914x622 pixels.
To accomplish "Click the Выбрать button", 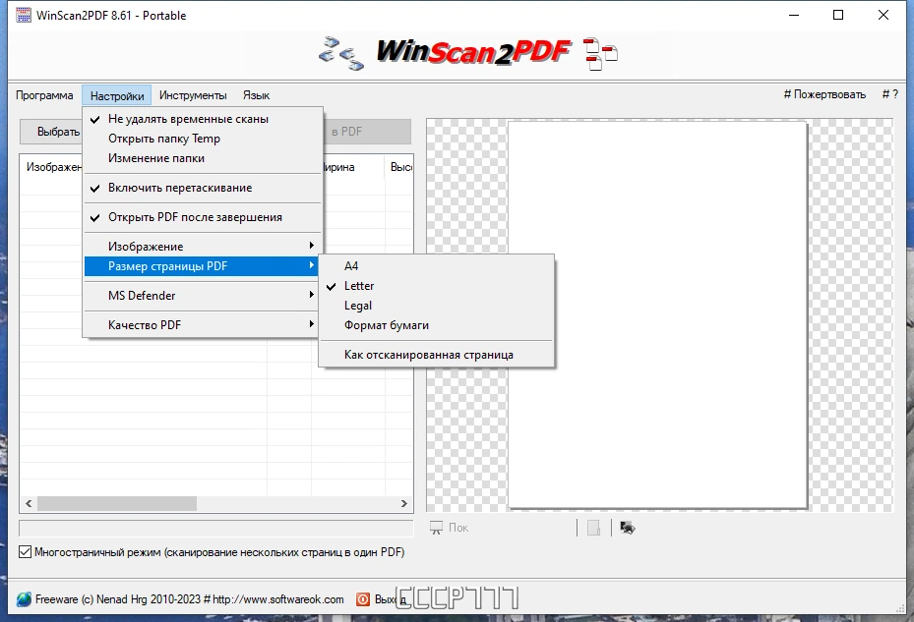I will tap(51, 132).
